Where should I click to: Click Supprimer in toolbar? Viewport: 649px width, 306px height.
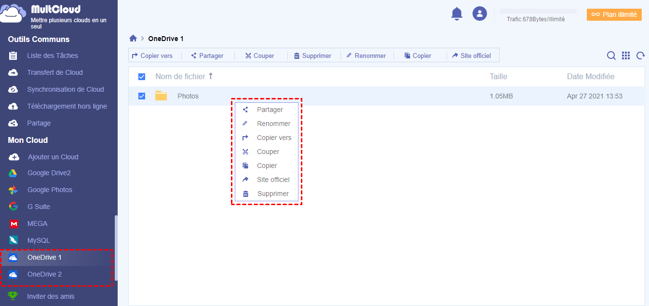(312, 56)
